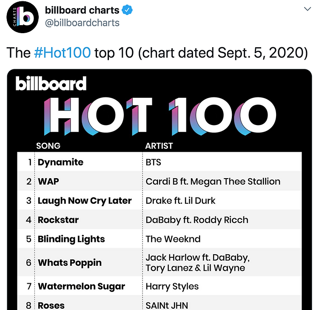Click the HOT 100 graphic title
Viewport: 319px width, 310px height.
(160, 117)
